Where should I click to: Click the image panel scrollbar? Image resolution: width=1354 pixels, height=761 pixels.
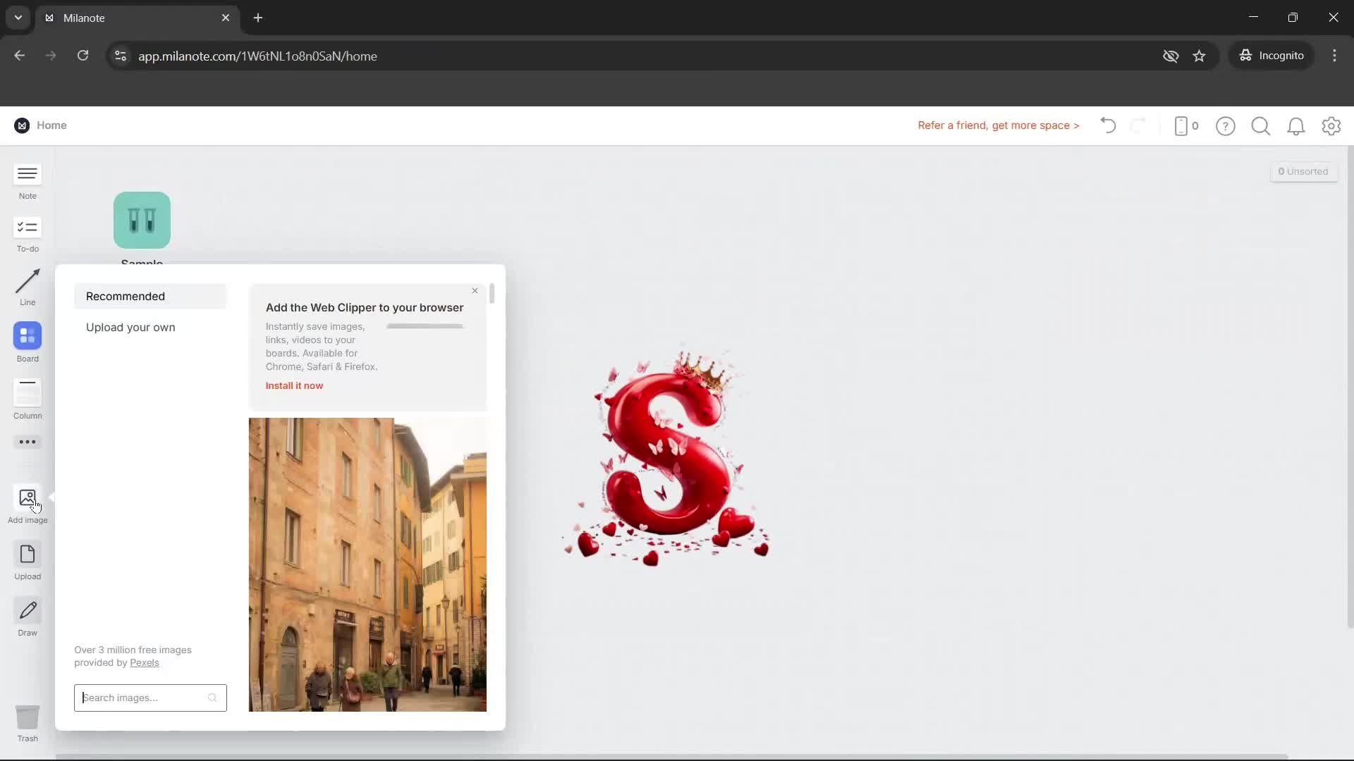(x=492, y=294)
